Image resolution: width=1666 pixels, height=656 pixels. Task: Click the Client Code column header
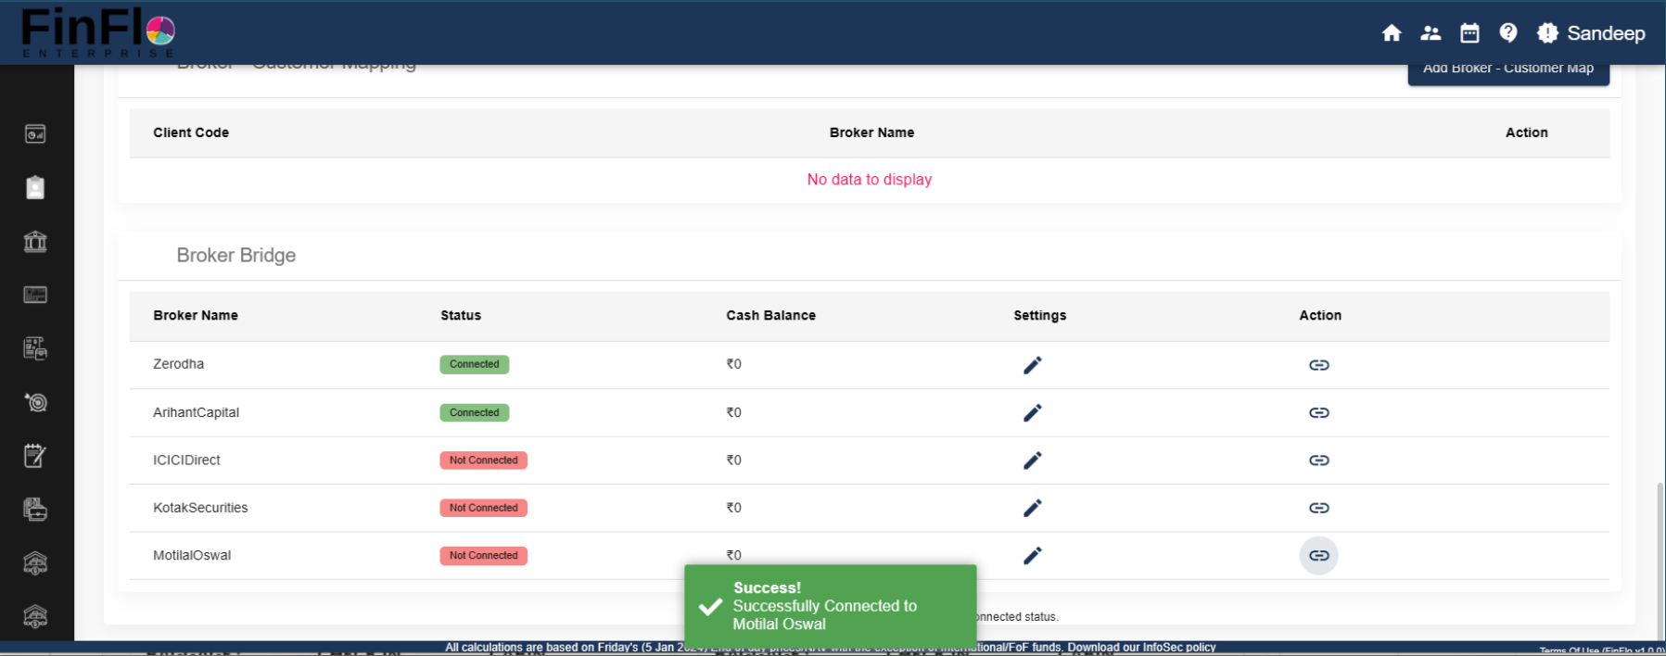[x=191, y=132]
